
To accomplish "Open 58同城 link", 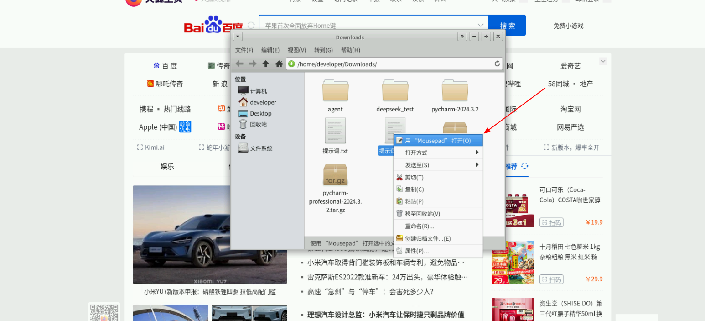I will (559, 84).
